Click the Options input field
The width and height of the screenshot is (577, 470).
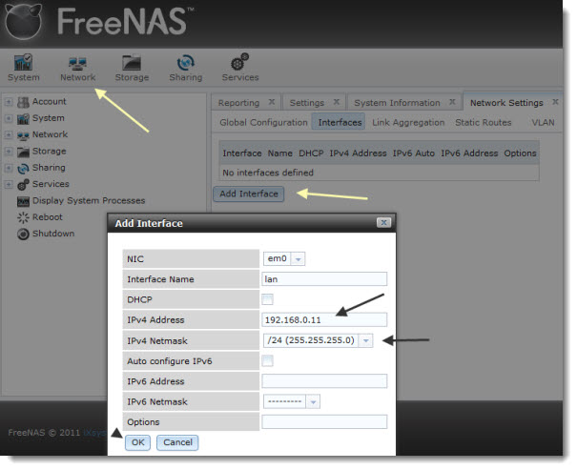[324, 422]
